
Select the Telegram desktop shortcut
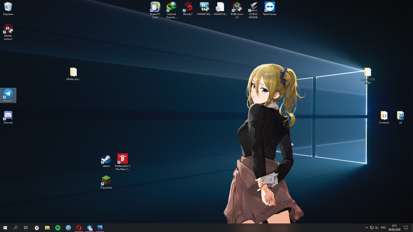click(x=8, y=95)
